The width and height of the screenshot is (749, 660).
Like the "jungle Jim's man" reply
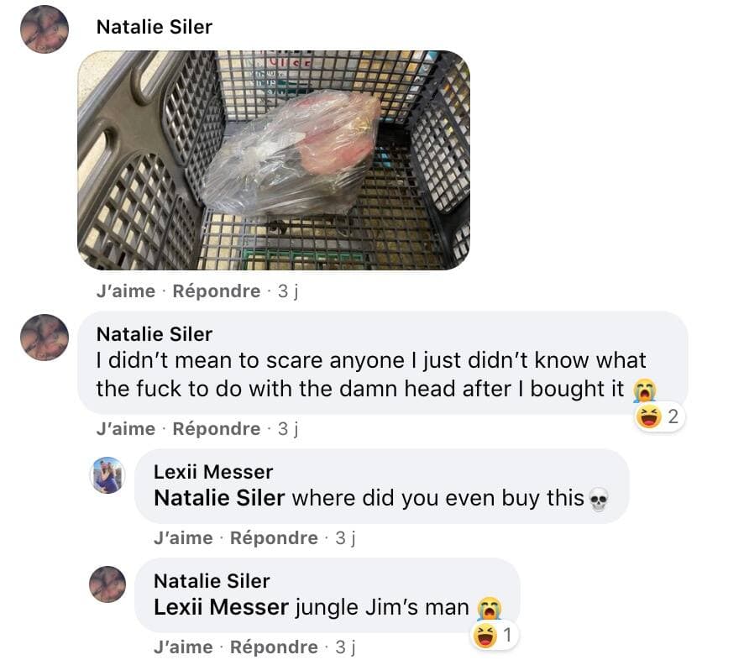point(183,647)
